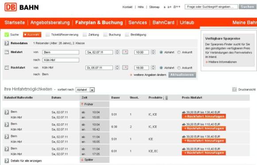Add Rückfahrt for the 11:04–16:05 connection
The width and height of the screenshot is (257, 165).
coord(204,141)
